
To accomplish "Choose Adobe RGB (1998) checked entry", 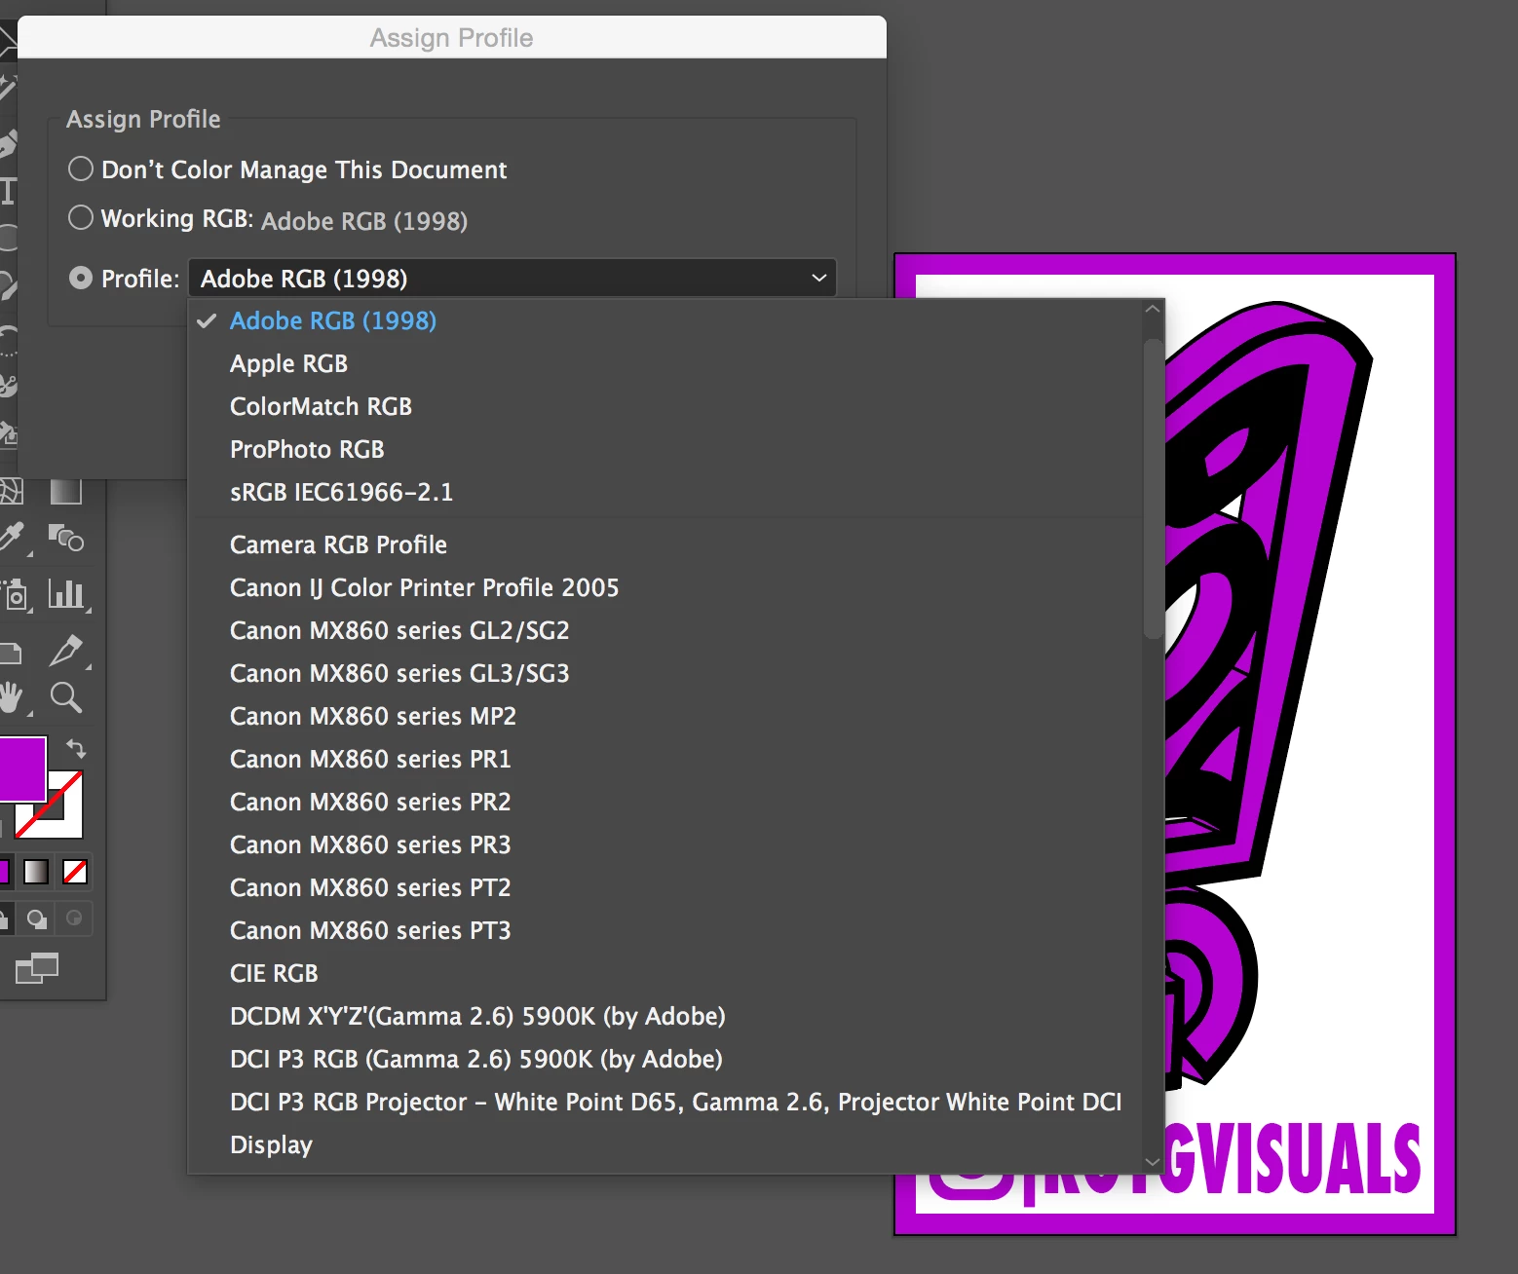I will pos(665,320).
